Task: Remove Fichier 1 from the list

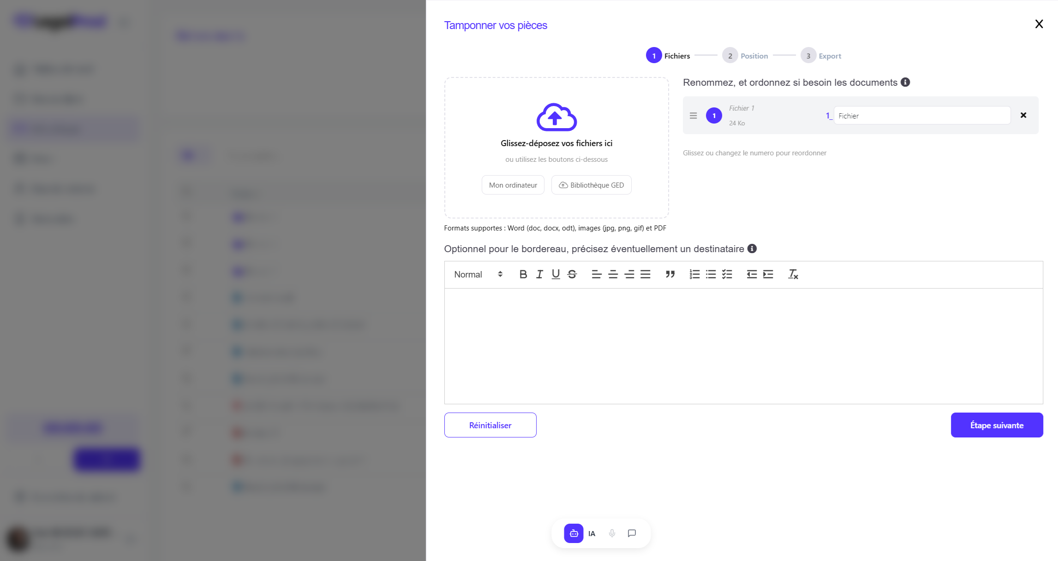Action: pos(1023,115)
